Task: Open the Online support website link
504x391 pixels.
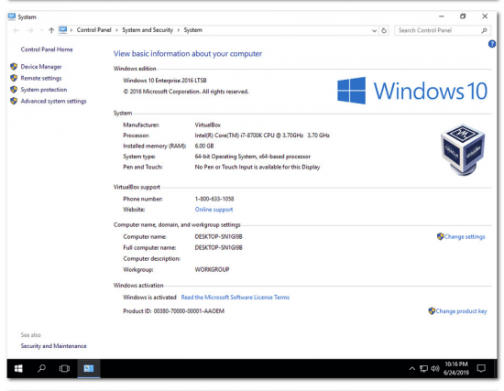Action: point(214,210)
